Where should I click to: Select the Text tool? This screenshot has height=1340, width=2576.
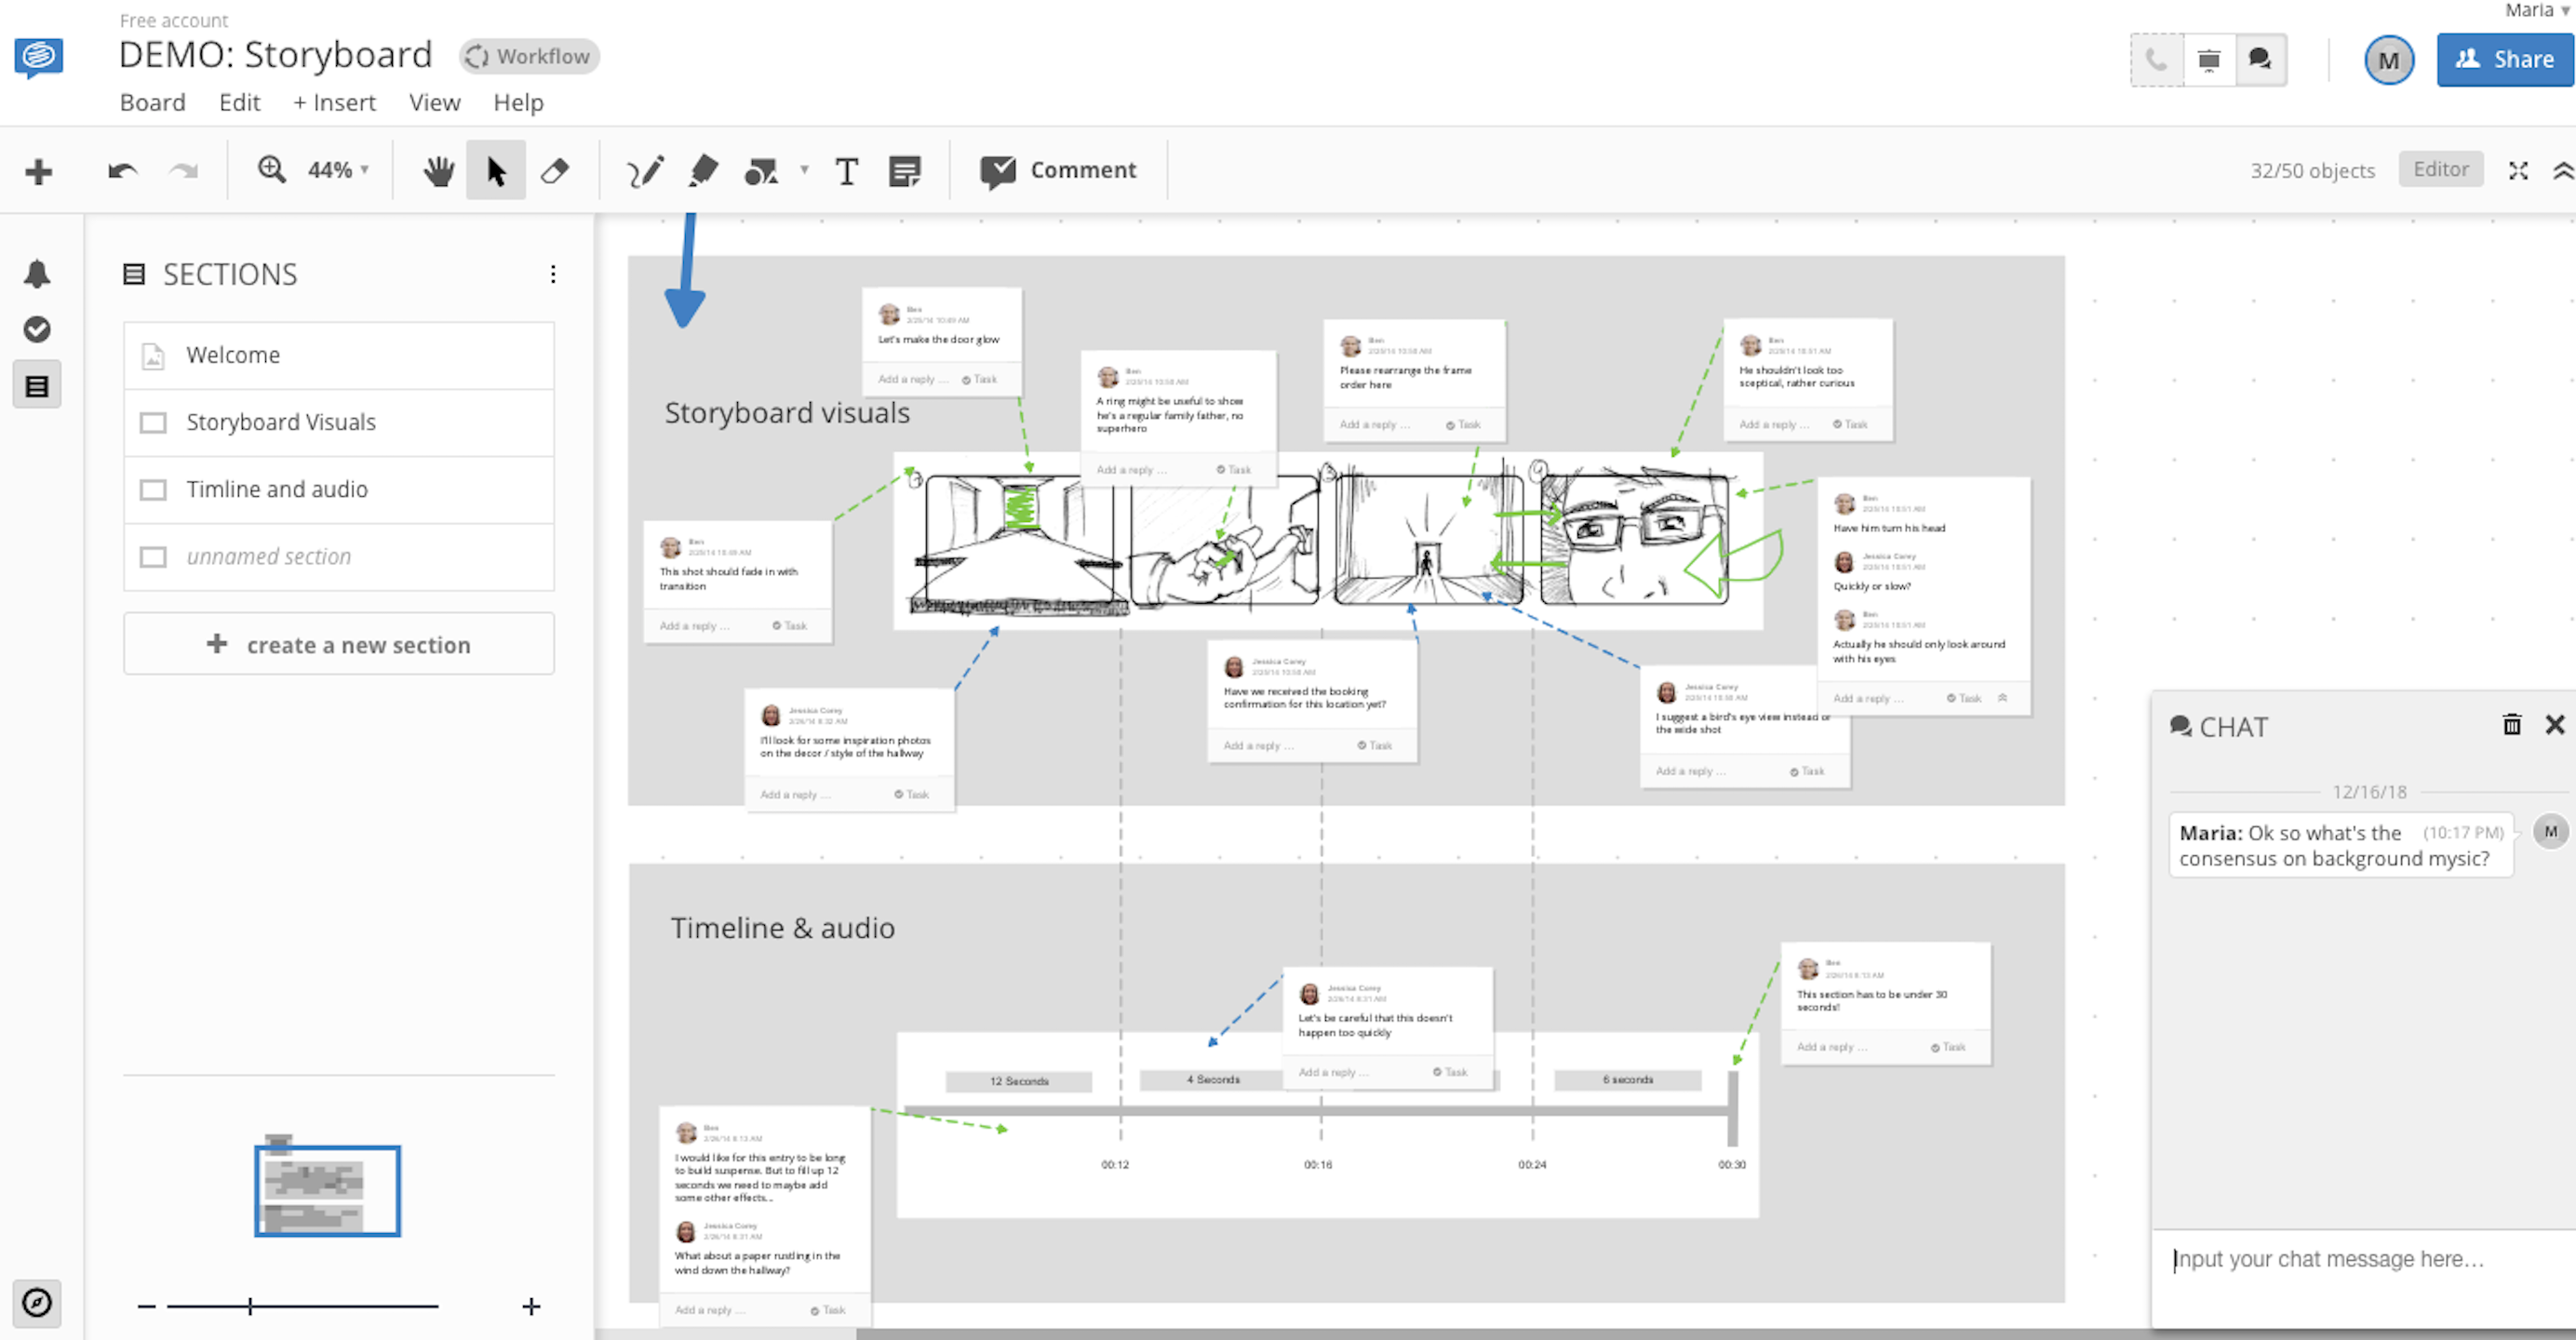(847, 168)
